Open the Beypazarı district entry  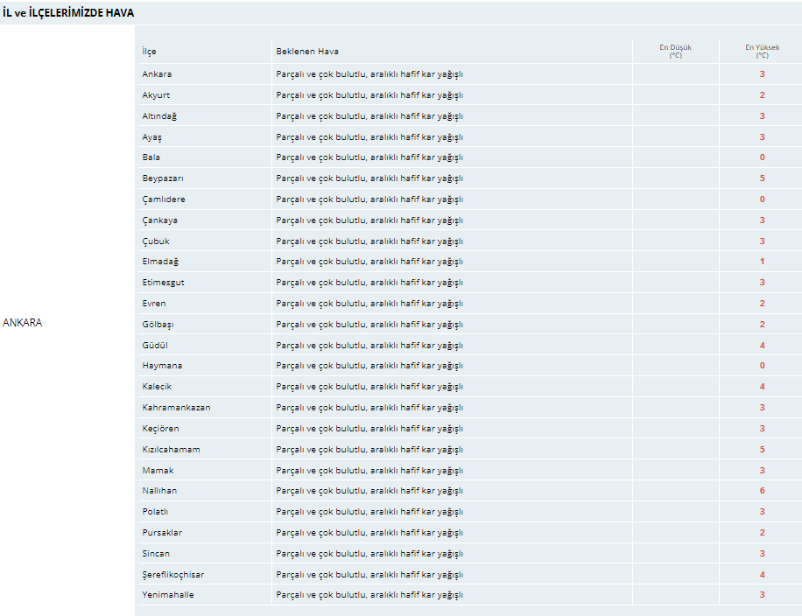point(163,178)
